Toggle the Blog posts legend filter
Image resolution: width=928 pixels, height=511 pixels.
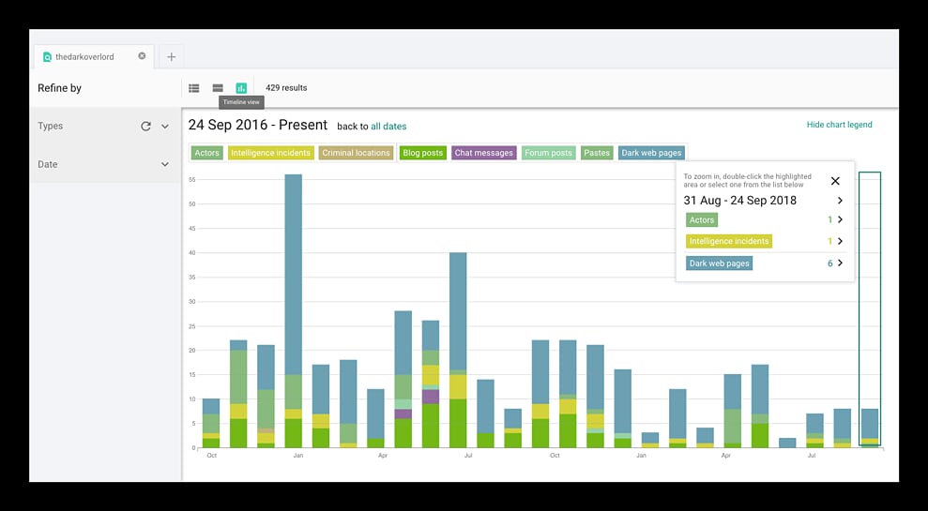coord(422,153)
